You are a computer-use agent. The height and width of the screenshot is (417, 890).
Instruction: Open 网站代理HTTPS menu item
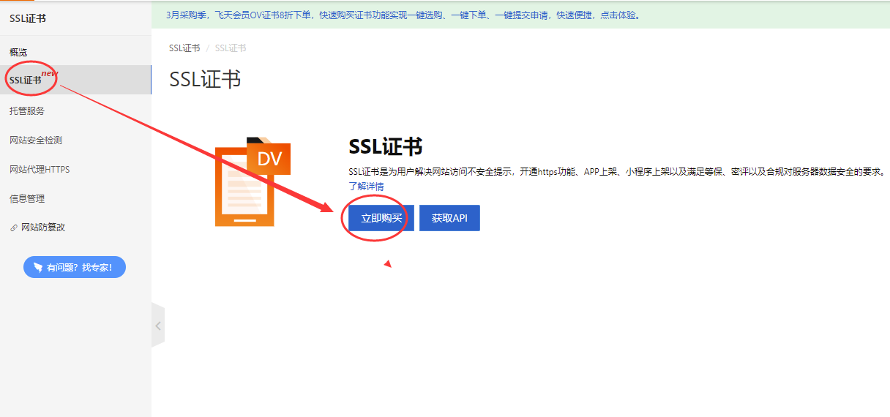40,169
